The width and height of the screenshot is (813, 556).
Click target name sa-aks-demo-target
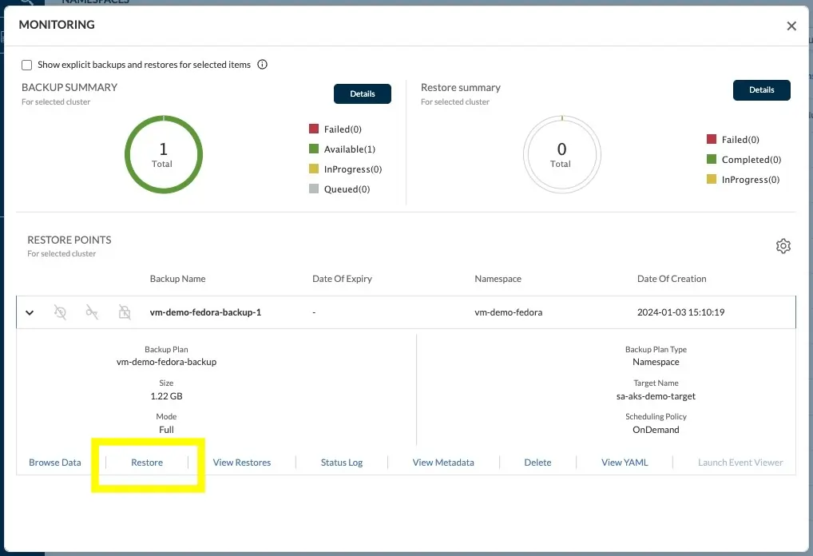click(656, 396)
